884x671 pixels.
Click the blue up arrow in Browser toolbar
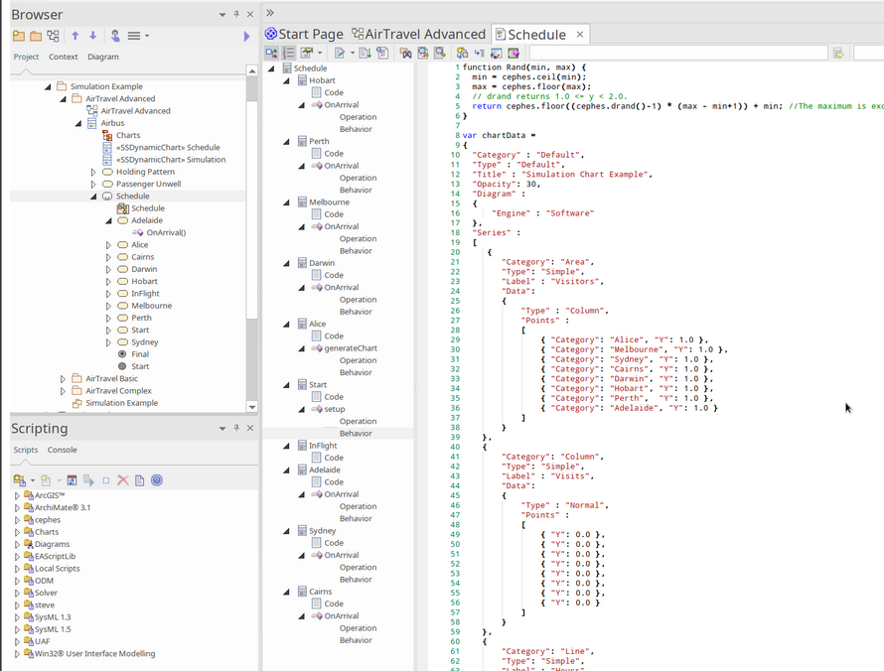click(x=75, y=36)
